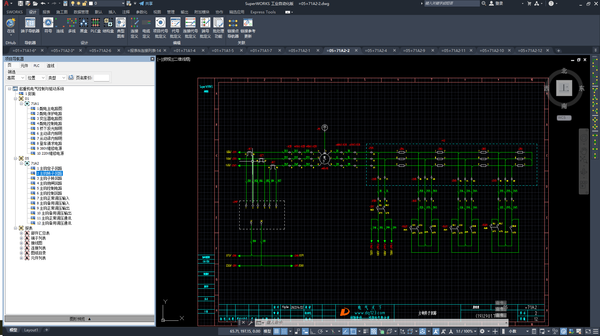Screen dimensions: 600x336
Task: Refresh the project navigator filter
Action: (71, 77)
